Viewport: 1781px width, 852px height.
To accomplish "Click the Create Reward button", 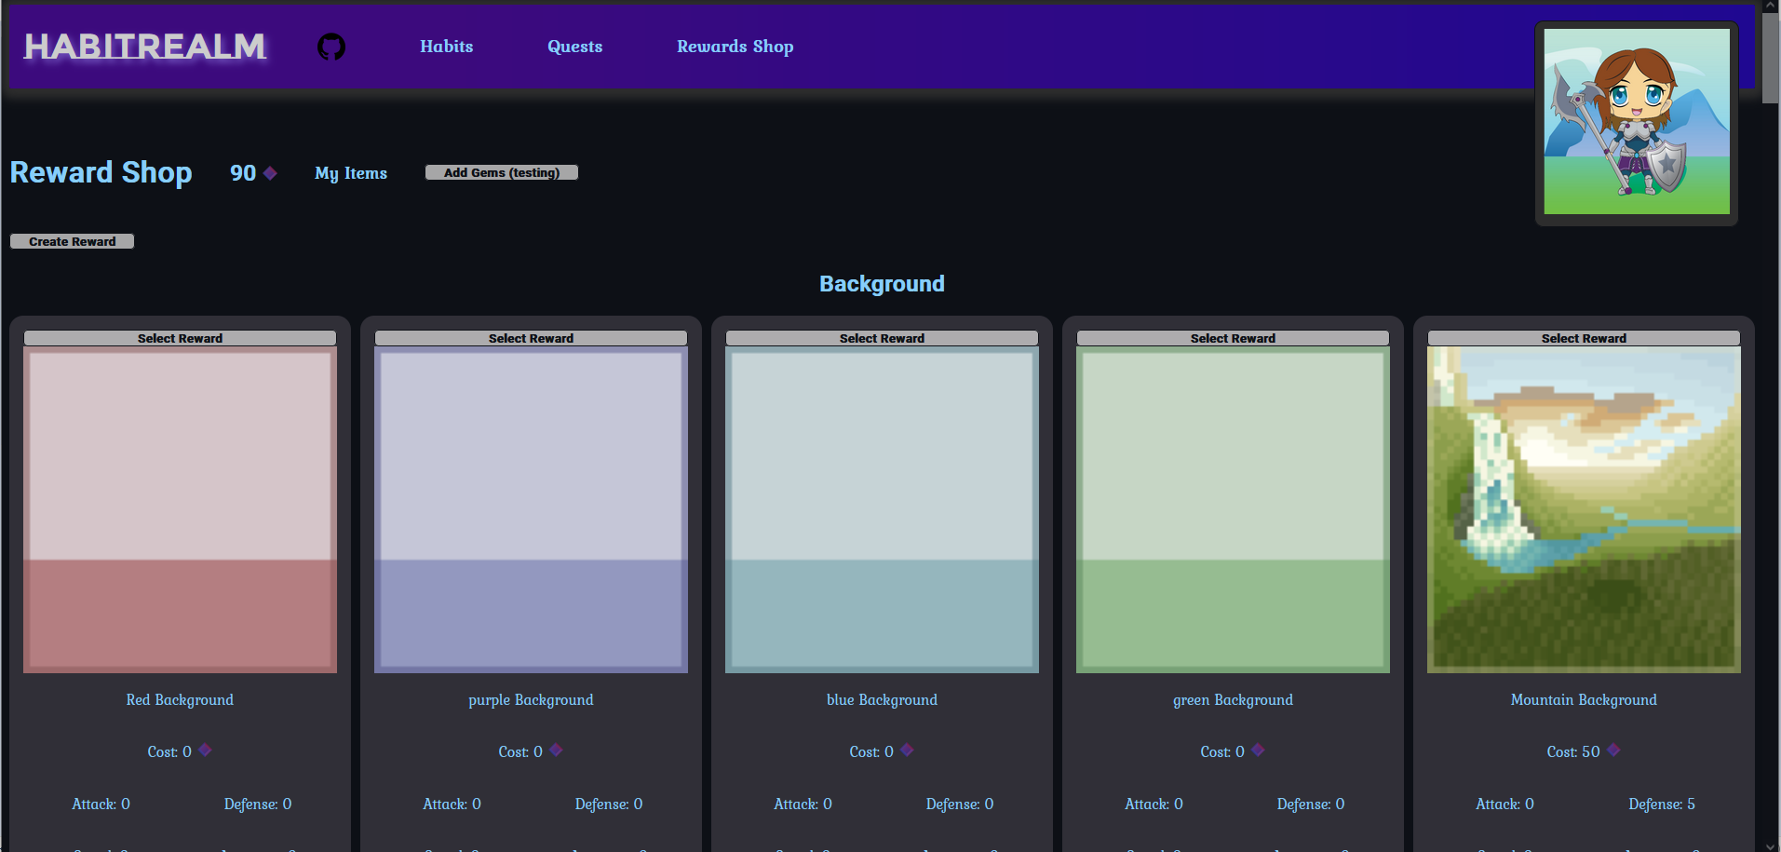I will click(73, 241).
